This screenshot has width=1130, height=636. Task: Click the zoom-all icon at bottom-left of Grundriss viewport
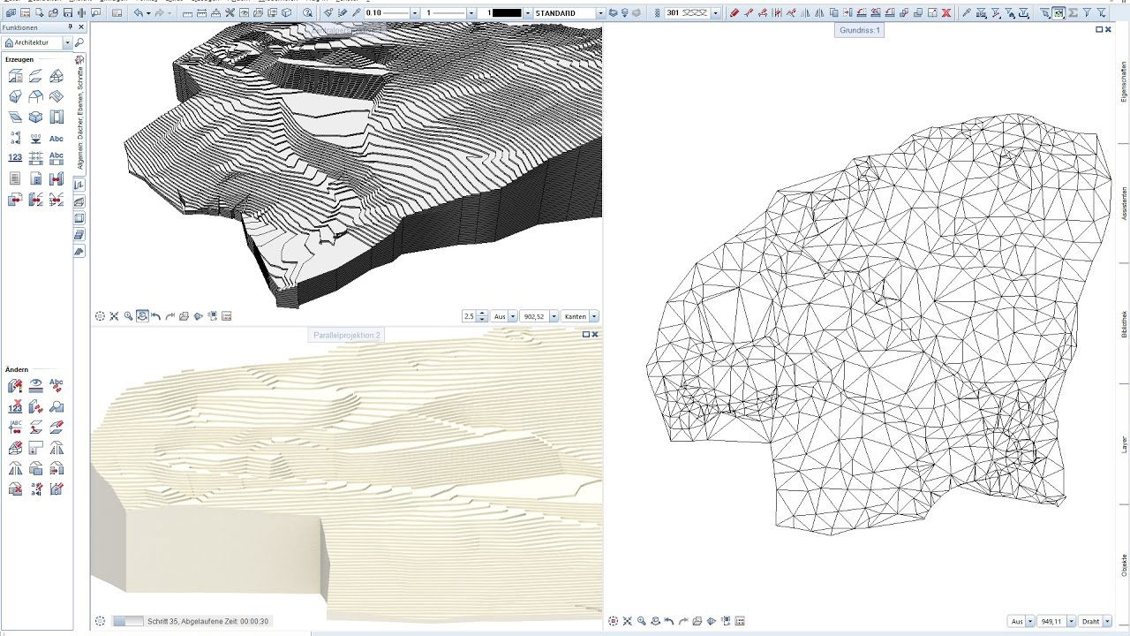pyautogui.click(x=628, y=621)
